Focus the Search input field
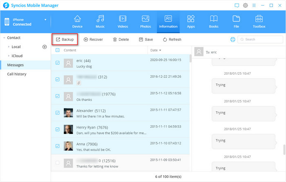The image size is (286, 182). (260, 39)
